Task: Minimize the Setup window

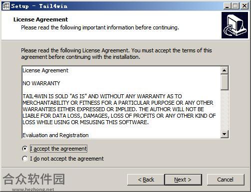Action: click(x=227, y=6)
